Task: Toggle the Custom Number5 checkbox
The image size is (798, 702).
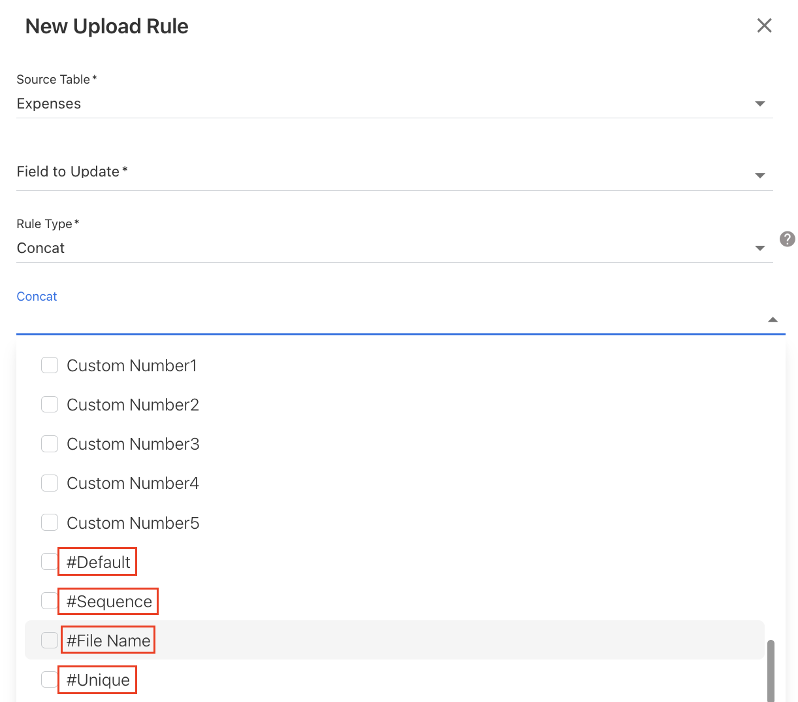Action: [50, 523]
